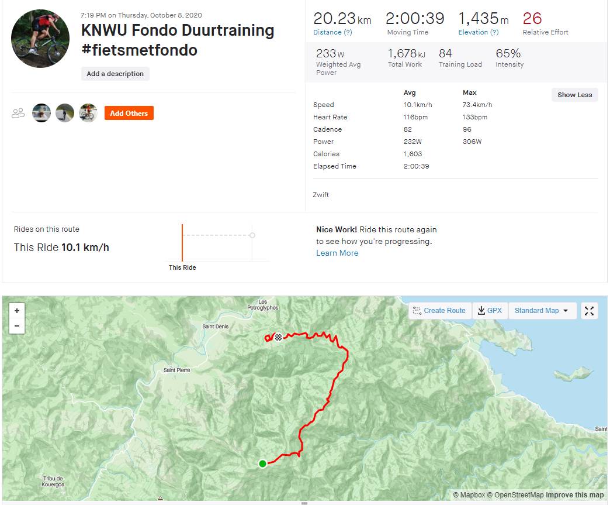
Task: Click the Improve this map link
Action: pyautogui.click(x=575, y=495)
